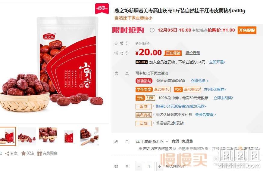Image resolution: width=263 pixels, height=171 pixels.
Task: Select the second product thumbnail of loose jujubes
Action: pyautogui.click(x=27, y=136)
